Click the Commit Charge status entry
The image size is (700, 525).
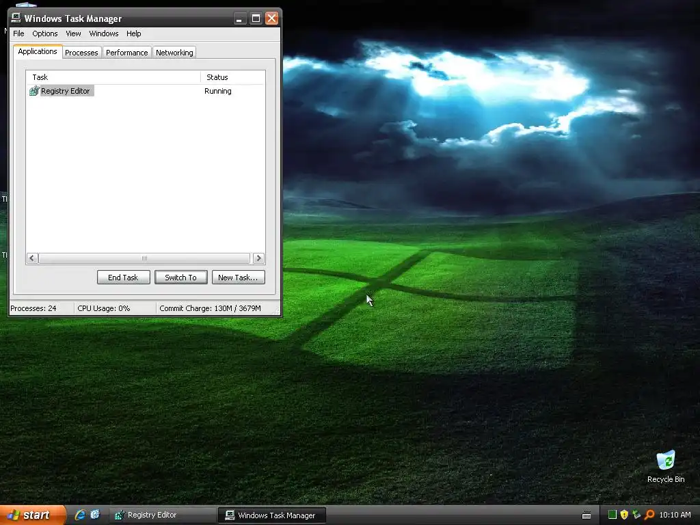(211, 308)
